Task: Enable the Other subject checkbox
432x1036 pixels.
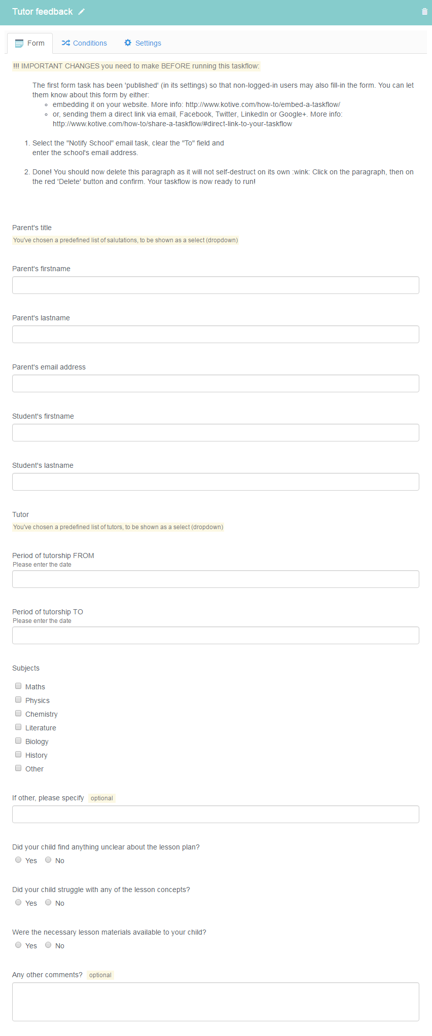Action: point(18,768)
